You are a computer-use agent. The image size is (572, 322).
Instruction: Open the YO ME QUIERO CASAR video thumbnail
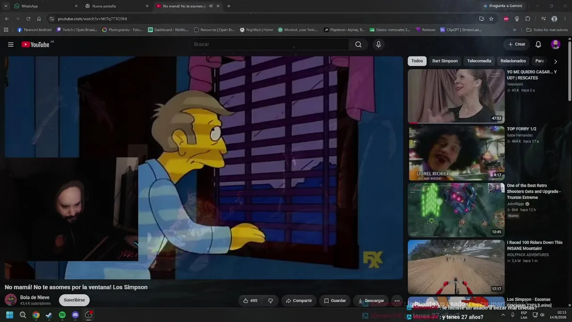456,96
